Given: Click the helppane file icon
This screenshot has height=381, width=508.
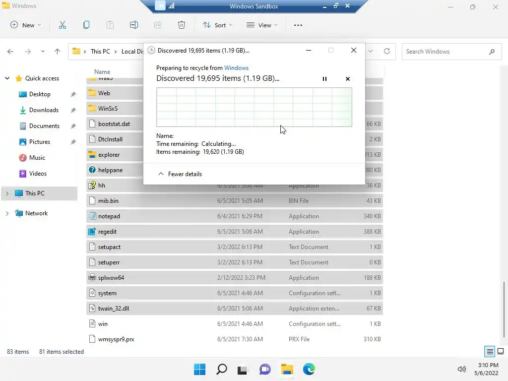Looking at the screenshot, I should coord(92,170).
